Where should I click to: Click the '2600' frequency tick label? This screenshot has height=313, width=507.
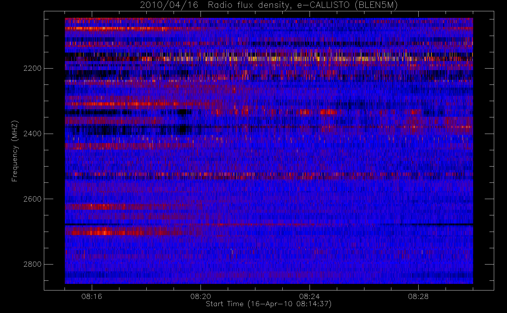pos(32,199)
